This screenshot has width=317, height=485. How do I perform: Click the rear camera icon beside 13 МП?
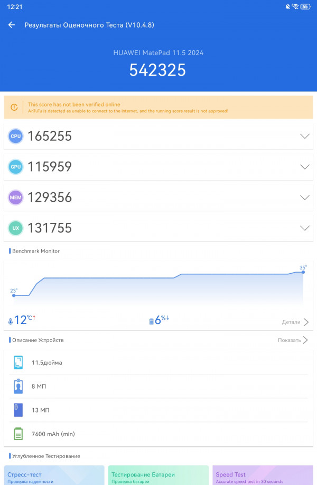pos(18,410)
